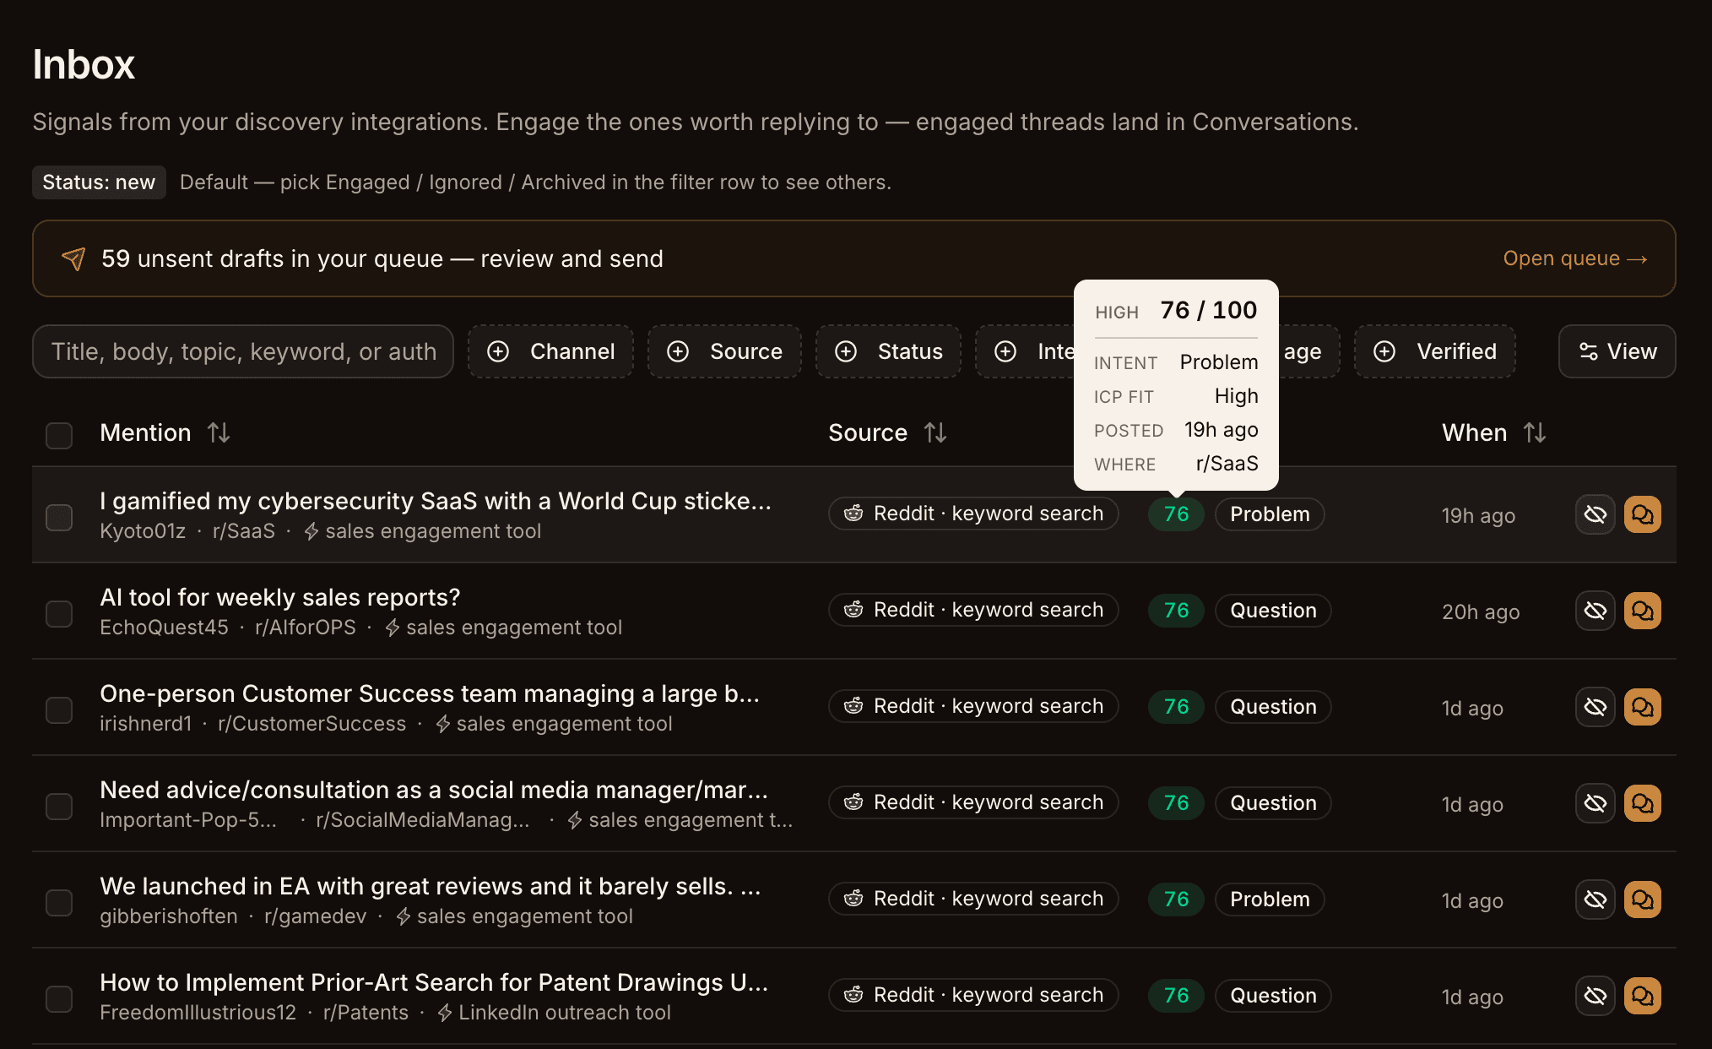The height and width of the screenshot is (1049, 1712).
Task: Click the 20h ago timestamp
Action: point(1481,612)
